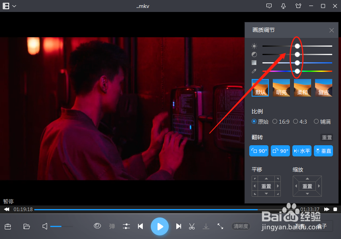Select the 柔和 picture preset
341x239 pixels.
pyautogui.click(x=302, y=88)
